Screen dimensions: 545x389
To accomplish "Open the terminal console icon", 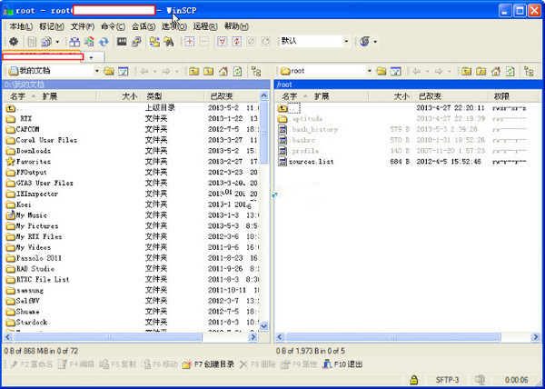I will 122,42.
